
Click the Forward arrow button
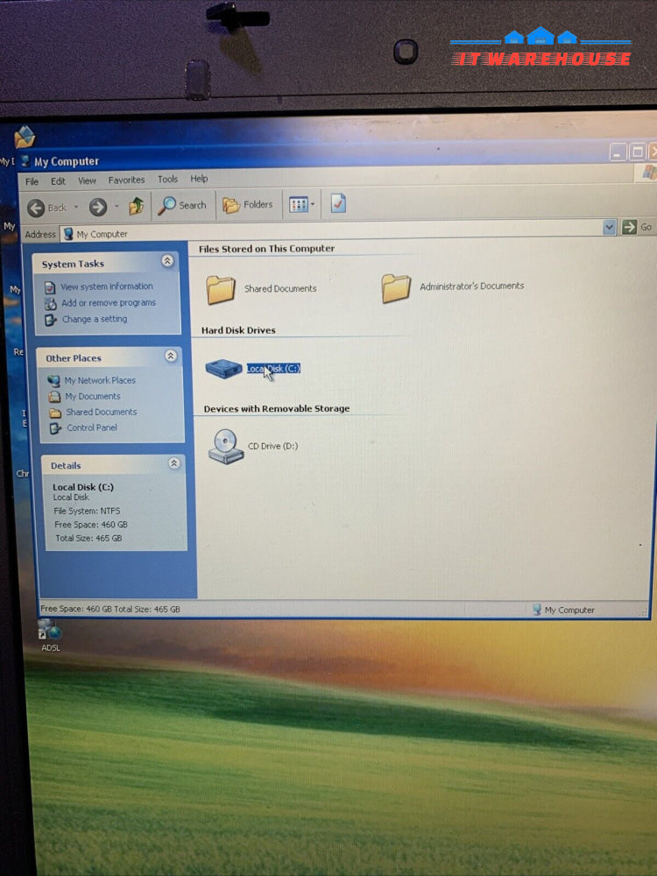click(98, 207)
